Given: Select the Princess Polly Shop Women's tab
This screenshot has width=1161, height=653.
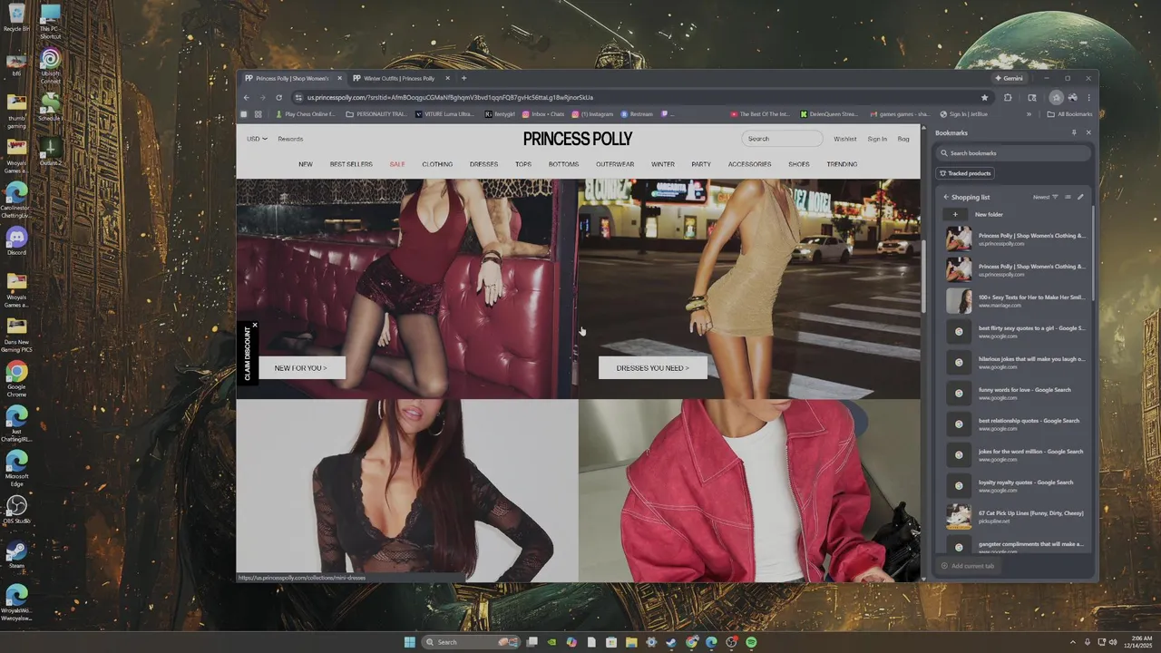Looking at the screenshot, I should [x=292, y=78].
